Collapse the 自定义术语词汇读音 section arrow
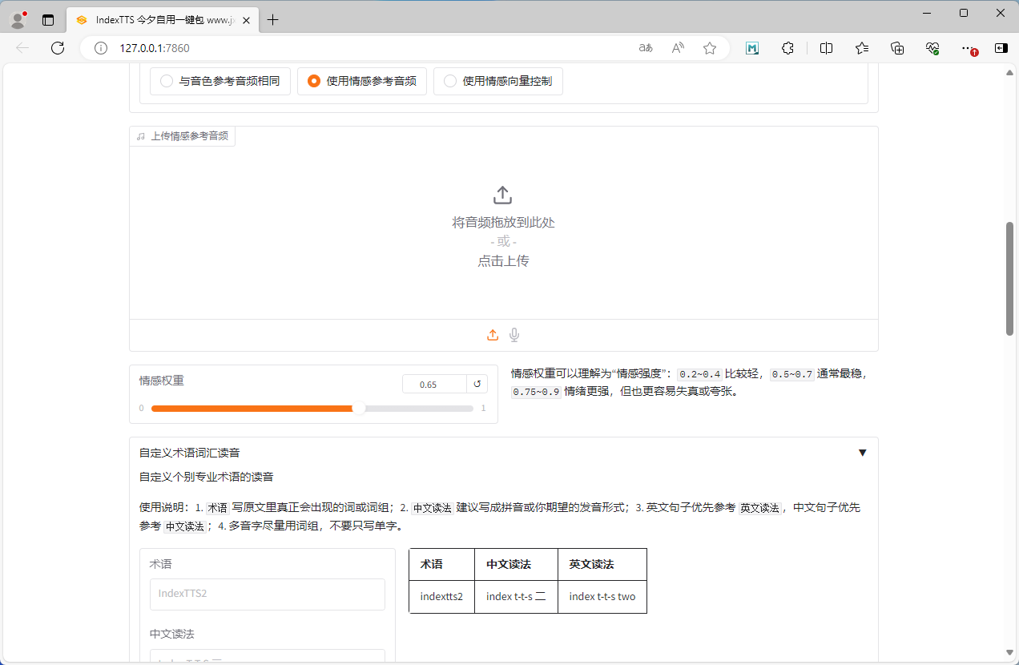This screenshot has height=665, width=1019. click(x=862, y=453)
